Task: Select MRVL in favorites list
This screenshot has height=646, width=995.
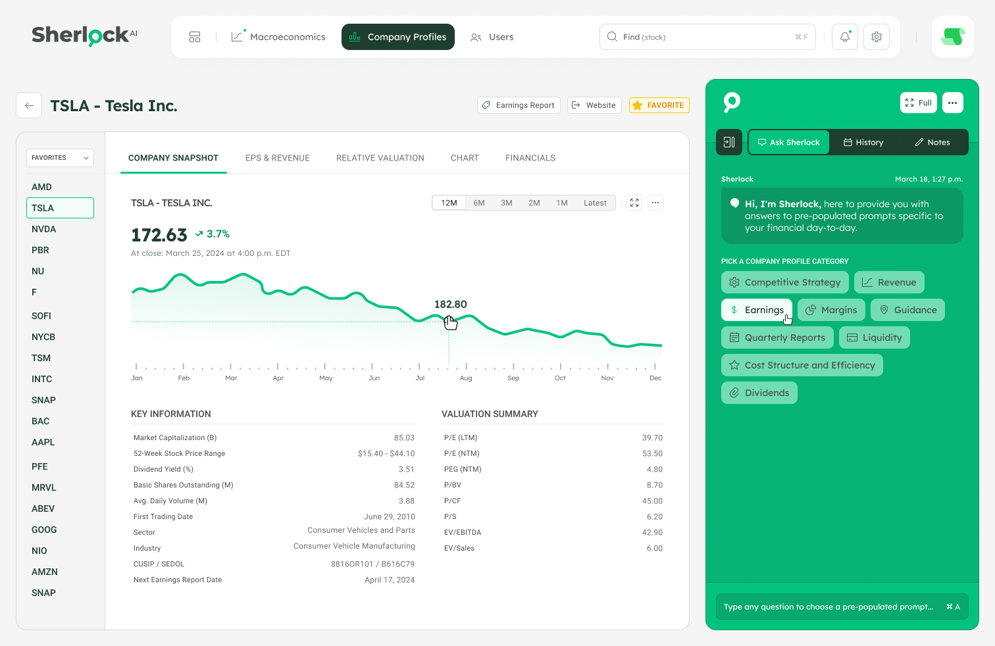Action: (x=43, y=487)
